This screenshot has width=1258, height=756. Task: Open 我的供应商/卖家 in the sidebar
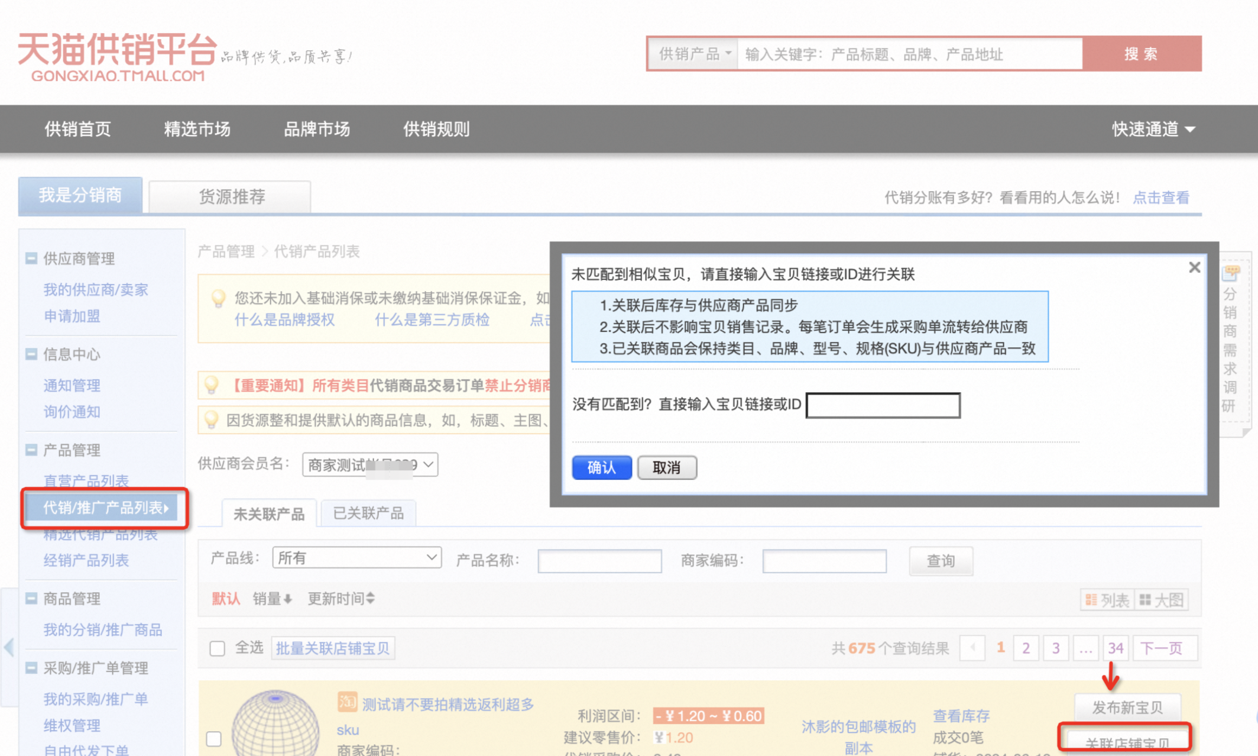coord(95,290)
